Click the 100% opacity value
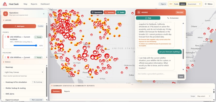The image size is (216, 102). click(41, 46)
